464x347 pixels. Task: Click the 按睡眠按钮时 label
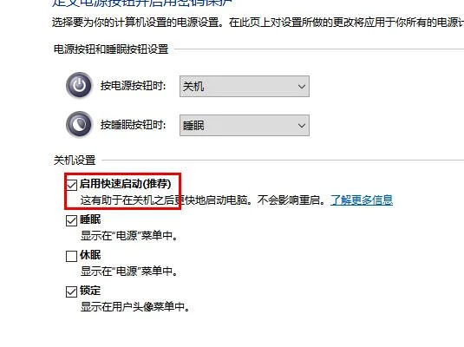pyautogui.click(x=134, y=125)
